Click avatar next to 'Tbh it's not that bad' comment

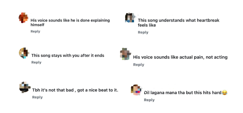coord(24,87)
